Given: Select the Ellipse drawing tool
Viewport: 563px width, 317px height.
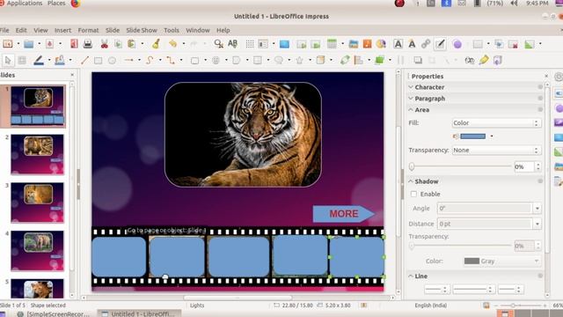Looking at the screenshot, I should tap(112, 61).
